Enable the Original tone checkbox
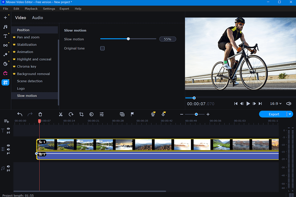This screenshot has width=296, height=197. [x=102, y=48]
